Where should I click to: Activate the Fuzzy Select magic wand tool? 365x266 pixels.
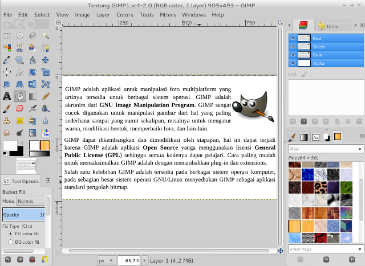coord(46,35)
